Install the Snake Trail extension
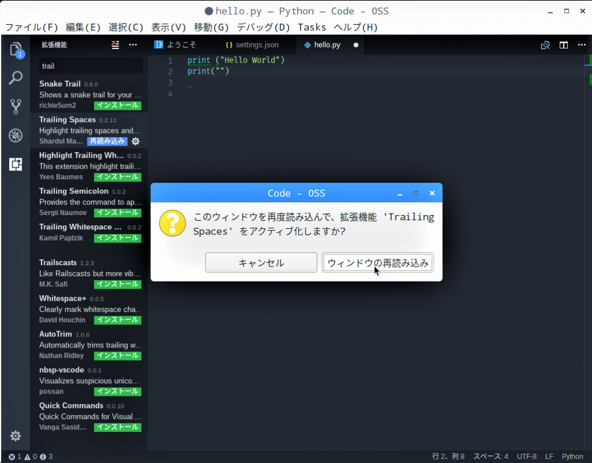592x463 pixels. [x=118, y=106]
